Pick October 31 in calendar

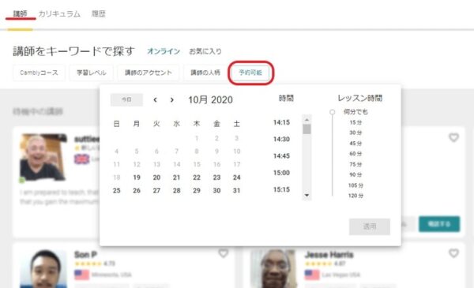[x=237, y=190]
